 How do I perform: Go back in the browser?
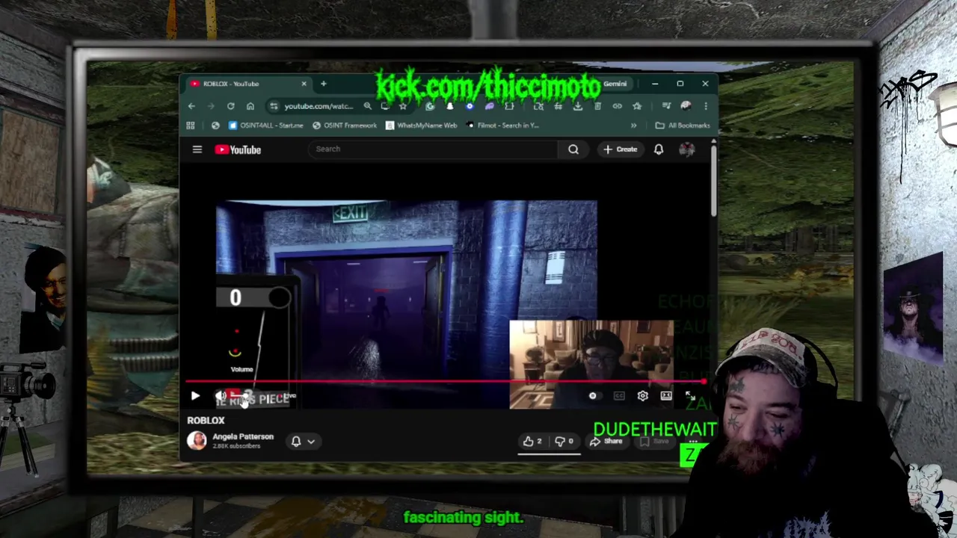pos(191,106)
